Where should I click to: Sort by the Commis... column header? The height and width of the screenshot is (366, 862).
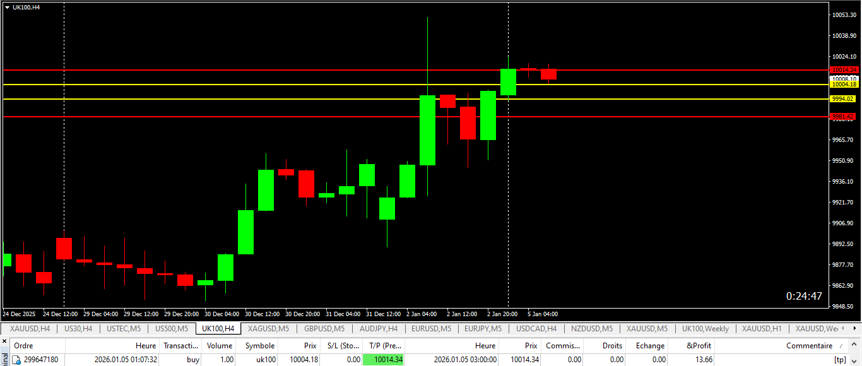562,346
